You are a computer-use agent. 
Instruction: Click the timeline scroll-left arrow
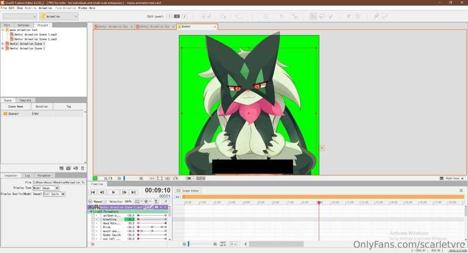click(246, 244)
